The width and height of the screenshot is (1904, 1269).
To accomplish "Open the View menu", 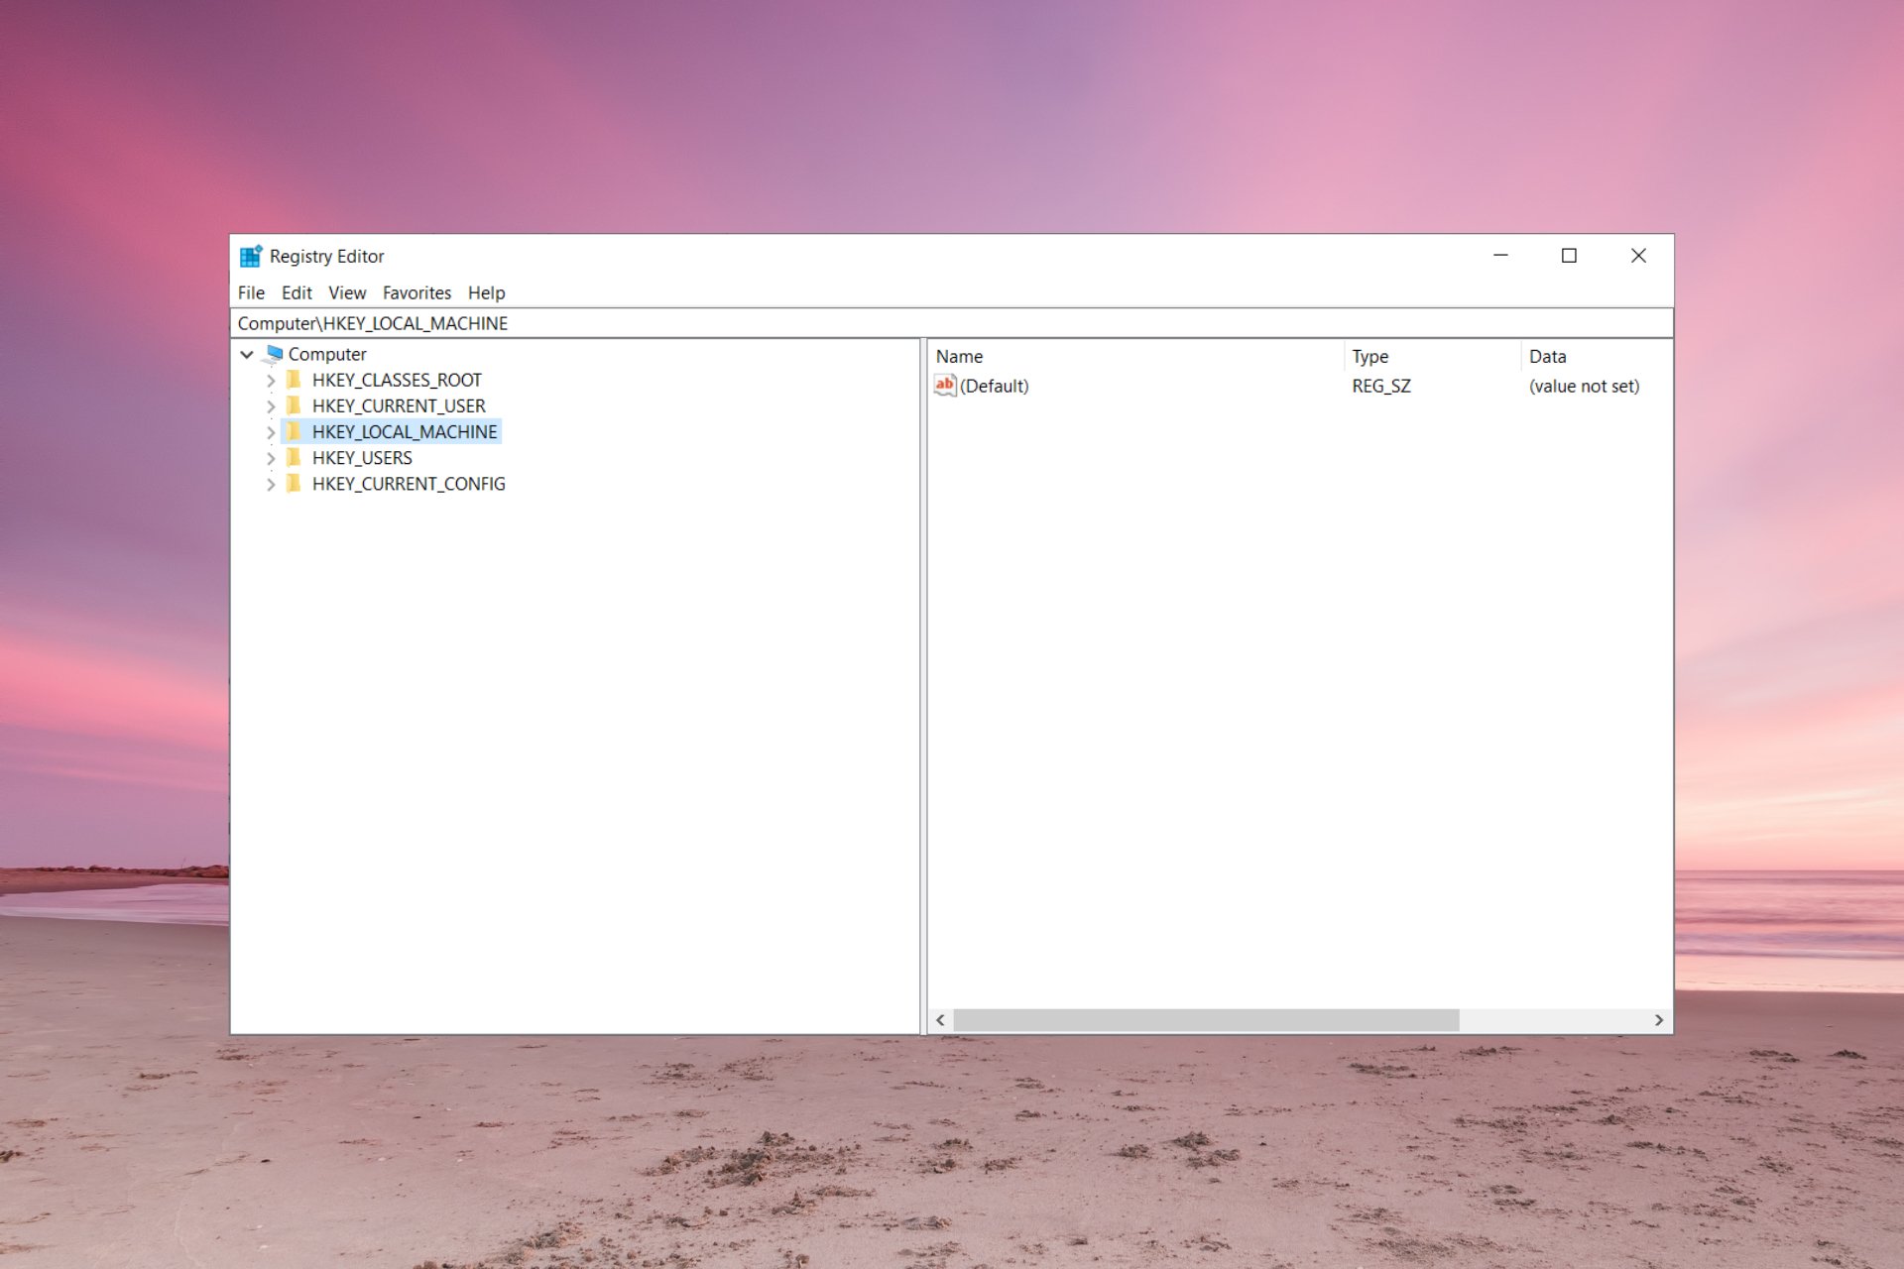I will tap(347, 292).
